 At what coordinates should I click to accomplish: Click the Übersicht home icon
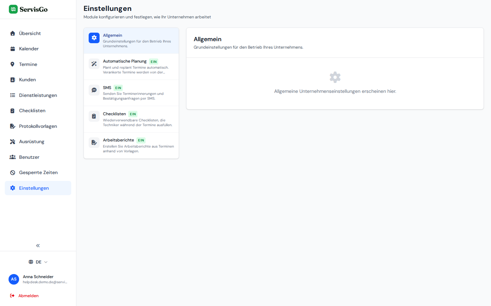13,33
